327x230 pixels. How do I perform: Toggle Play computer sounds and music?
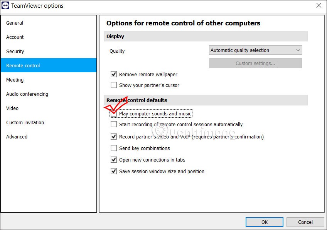(114, 114)
